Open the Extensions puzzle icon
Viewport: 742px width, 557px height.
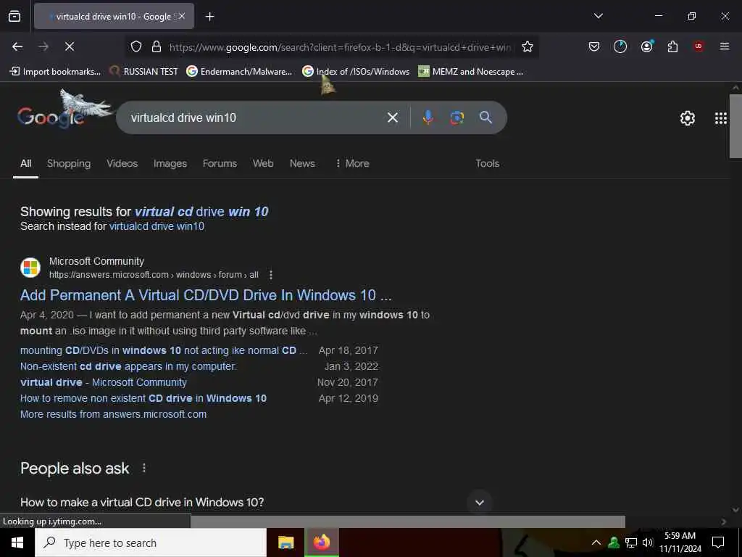[672, 46]
